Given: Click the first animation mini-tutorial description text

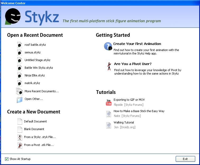Looking at the screenshot, I should click(146, 52).
